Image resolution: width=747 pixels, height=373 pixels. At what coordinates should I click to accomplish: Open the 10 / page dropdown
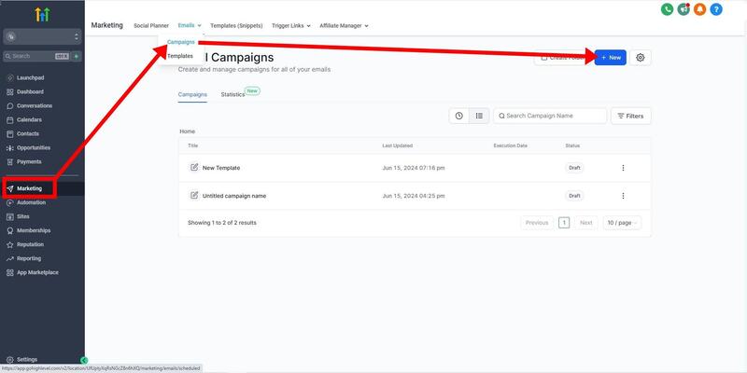pos(622,223)
